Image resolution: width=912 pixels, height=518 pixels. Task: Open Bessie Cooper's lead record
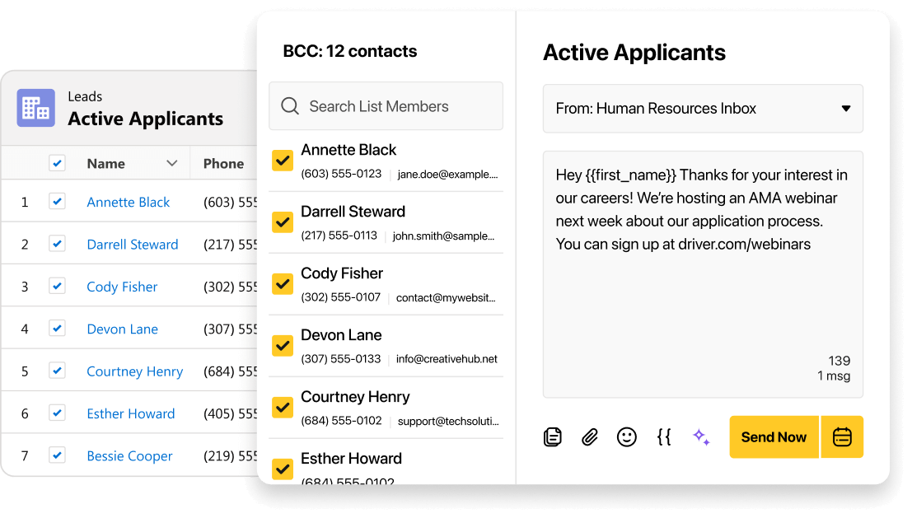[x=129, y=455]
